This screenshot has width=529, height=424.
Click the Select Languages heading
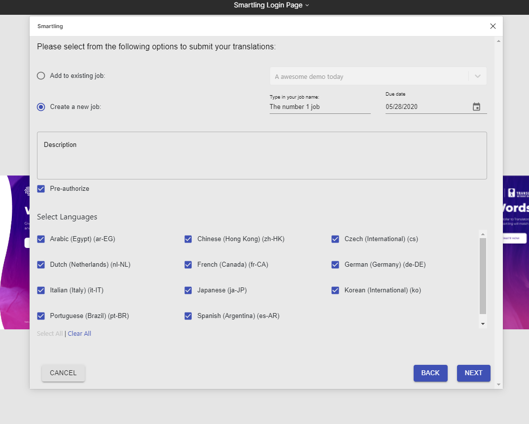67,217
